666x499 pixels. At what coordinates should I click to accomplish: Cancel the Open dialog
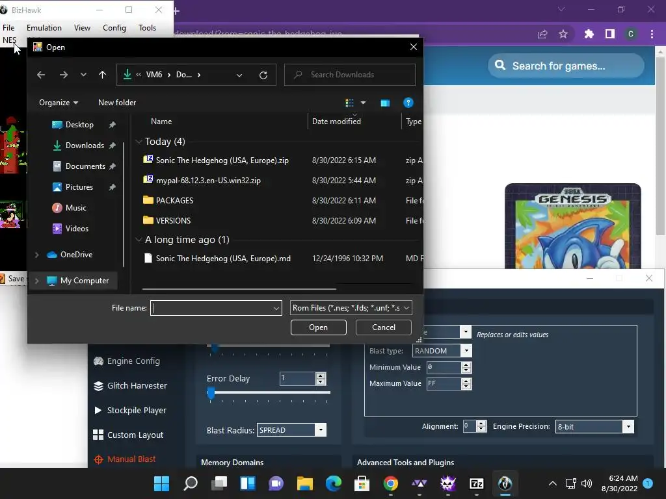coord(384,327)
